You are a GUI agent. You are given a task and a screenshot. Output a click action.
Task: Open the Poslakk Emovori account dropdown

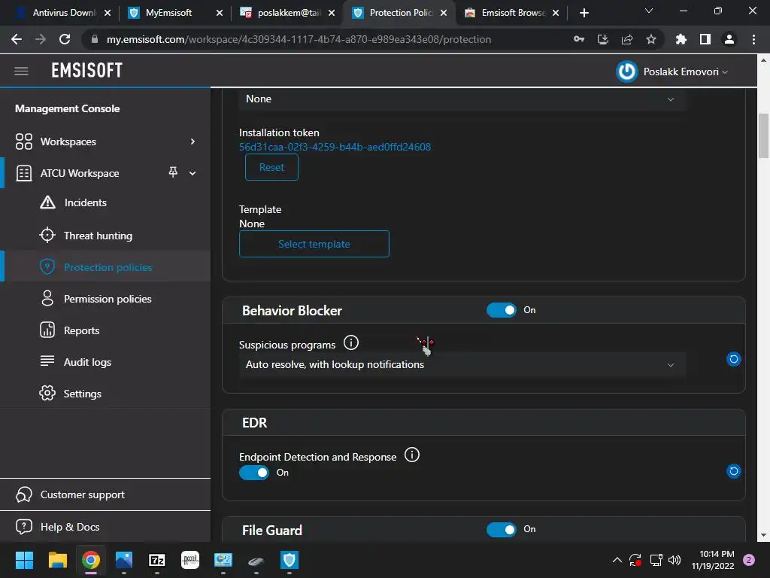(686, 71)
